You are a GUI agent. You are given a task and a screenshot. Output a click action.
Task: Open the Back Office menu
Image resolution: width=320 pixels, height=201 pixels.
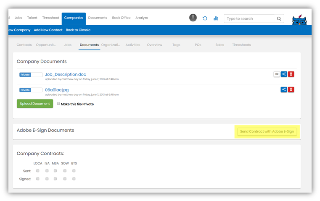pos(121,18)
